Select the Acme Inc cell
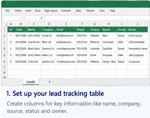This screenshot has width=150, height=118. tap(48, 36)
